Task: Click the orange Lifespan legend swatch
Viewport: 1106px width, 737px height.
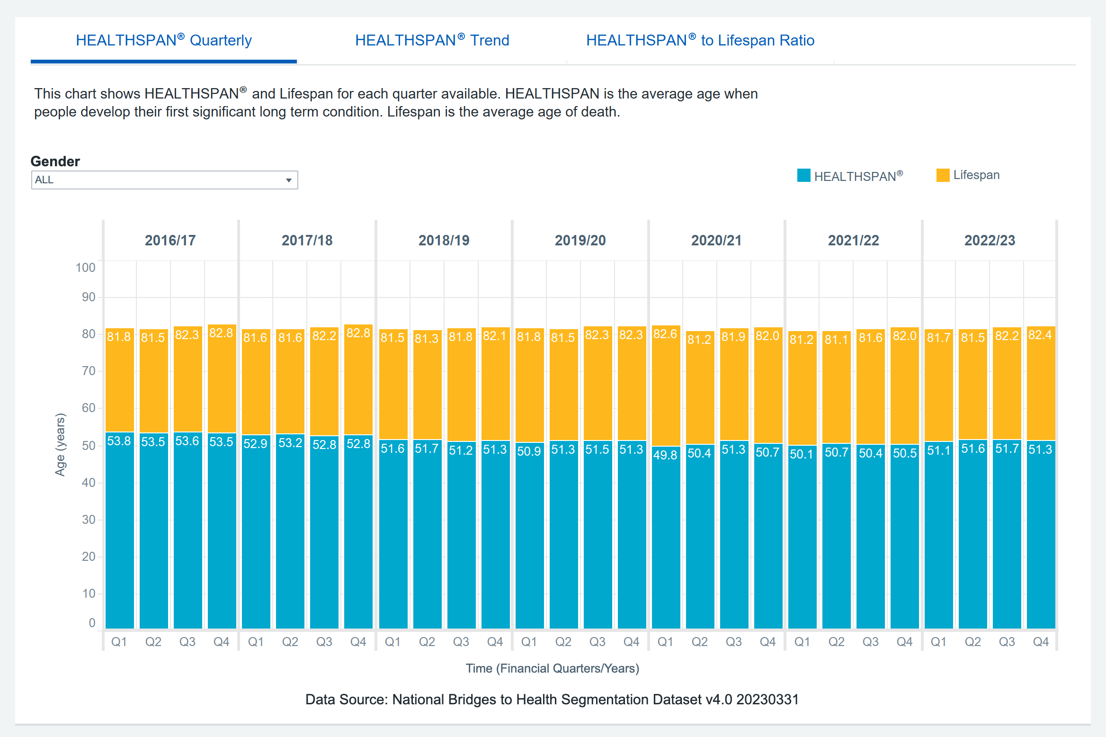Action: point(943,175)
